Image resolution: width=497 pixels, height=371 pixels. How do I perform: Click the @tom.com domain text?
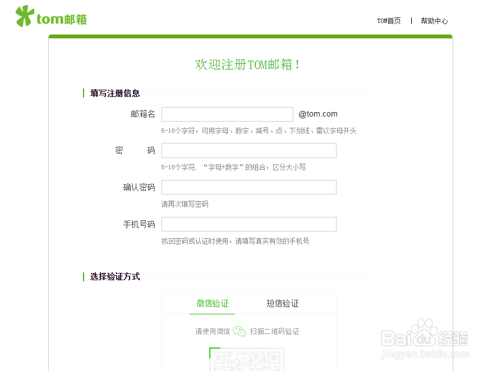click(318, 114)
